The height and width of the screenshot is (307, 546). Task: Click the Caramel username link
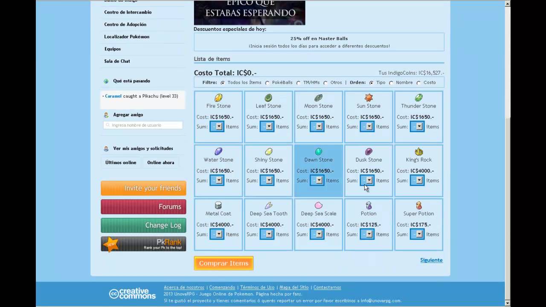pyautogui.click(x=113, y=96)
